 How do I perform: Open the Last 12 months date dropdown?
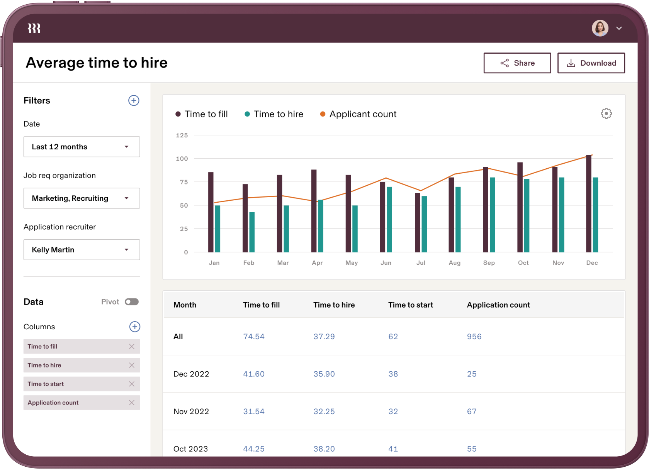(x=82, y=147)
